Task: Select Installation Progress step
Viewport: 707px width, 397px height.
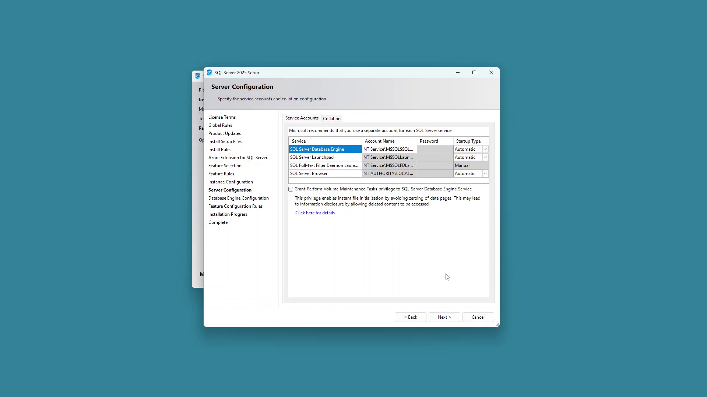Action: pyautogui.click(x=228, y=214)
